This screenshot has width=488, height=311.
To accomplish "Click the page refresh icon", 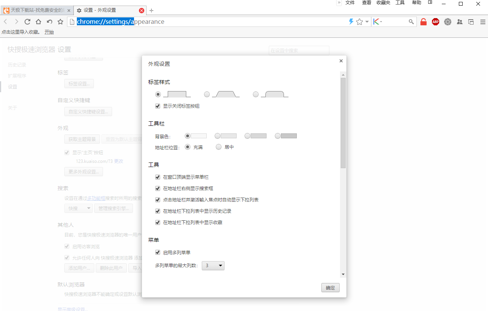I will coord(27,22).
